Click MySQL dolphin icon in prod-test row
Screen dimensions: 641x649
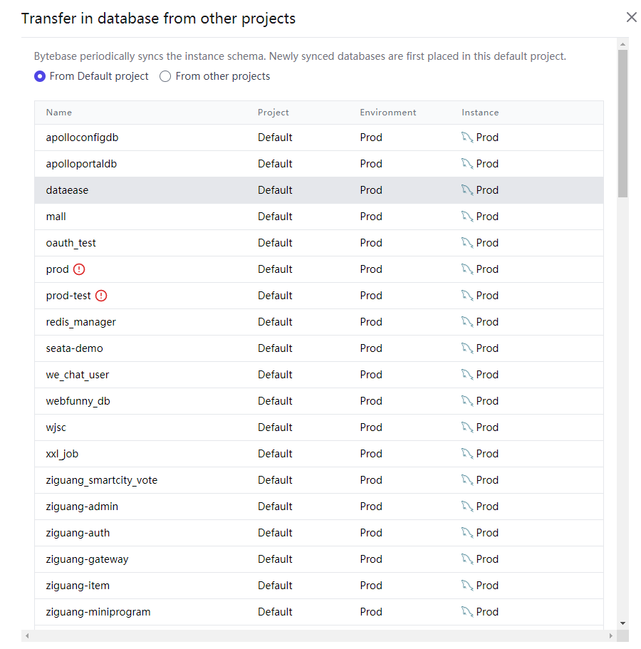[x=467, y=296]
